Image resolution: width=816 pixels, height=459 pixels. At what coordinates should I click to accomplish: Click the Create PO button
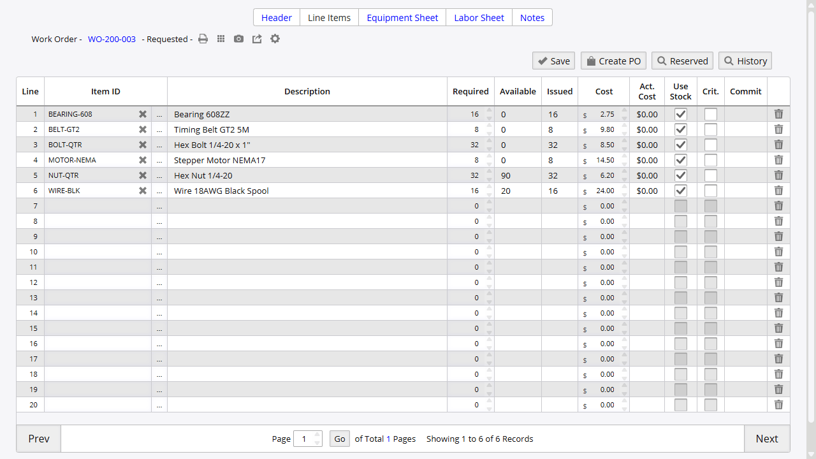(613, 61)
